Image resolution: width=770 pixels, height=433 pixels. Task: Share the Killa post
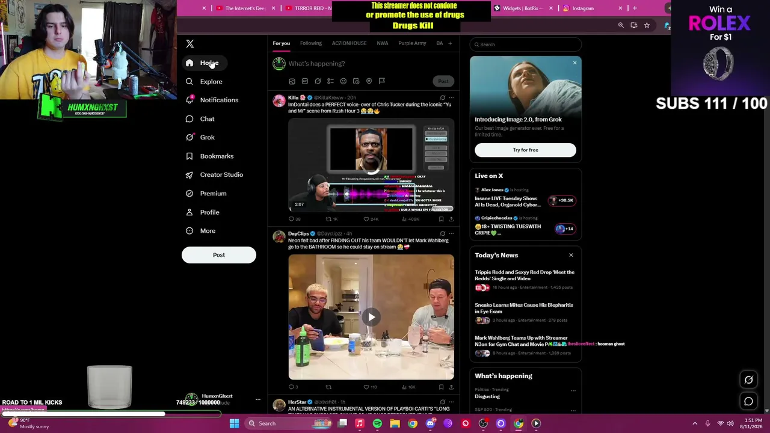(x=451, y=219)
